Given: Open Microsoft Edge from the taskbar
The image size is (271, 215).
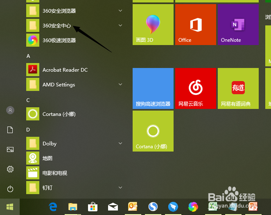Looking at the screenshot, I should click(53, 207).
